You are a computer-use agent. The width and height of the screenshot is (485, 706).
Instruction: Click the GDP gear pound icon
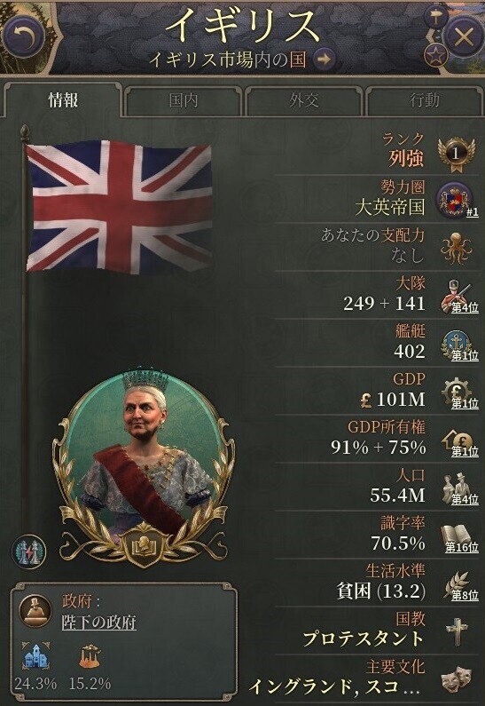pyautogui.click(x=456, y=392)
